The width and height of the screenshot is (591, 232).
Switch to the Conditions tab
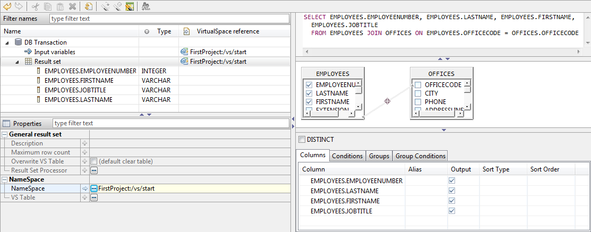[x=347, y=156]
